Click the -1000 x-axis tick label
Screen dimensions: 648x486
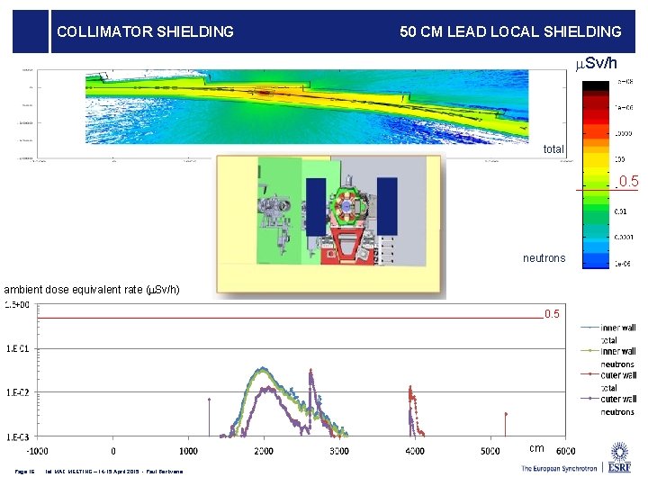click(x=37, y=451)
